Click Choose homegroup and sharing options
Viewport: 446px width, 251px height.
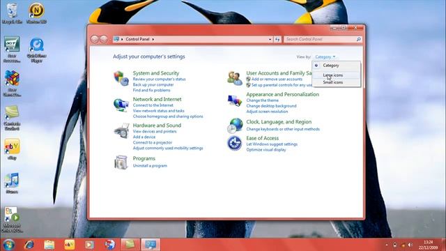pos(168,116)
